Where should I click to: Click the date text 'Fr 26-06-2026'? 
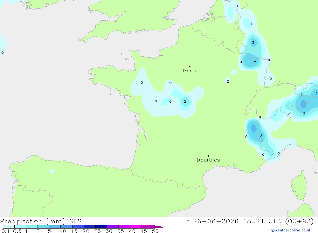(210, 221)
